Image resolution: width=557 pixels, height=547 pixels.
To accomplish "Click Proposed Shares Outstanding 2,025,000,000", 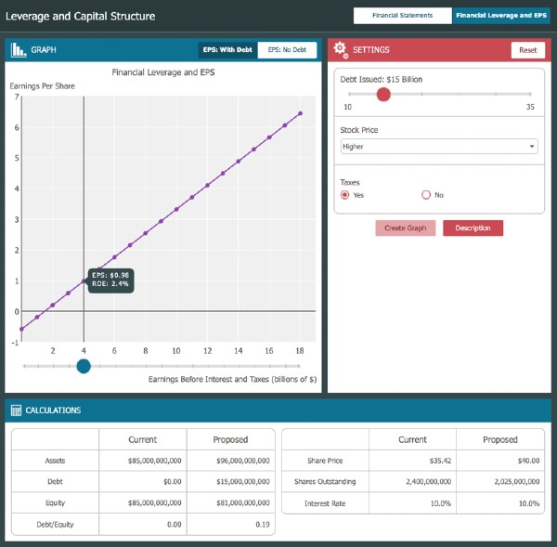I will [x=517, y=482].
